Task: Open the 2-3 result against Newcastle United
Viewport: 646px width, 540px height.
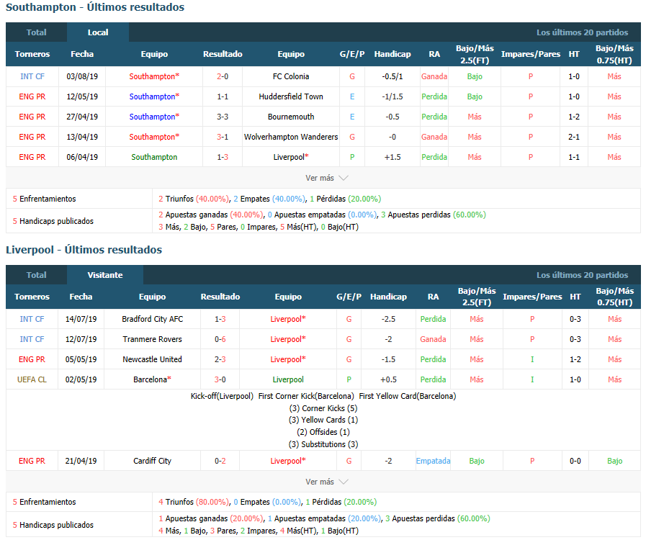Action: pos(220,359)
